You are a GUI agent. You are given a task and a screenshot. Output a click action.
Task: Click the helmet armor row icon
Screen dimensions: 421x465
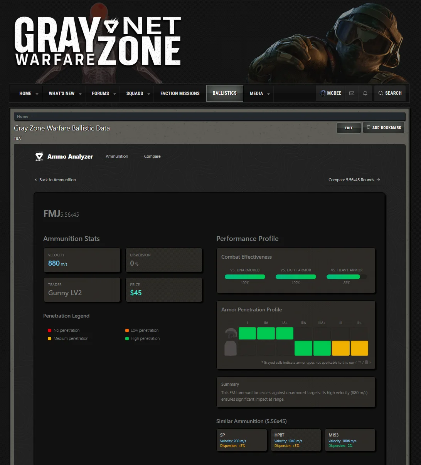pyautogui.click(x=231, y=333)
